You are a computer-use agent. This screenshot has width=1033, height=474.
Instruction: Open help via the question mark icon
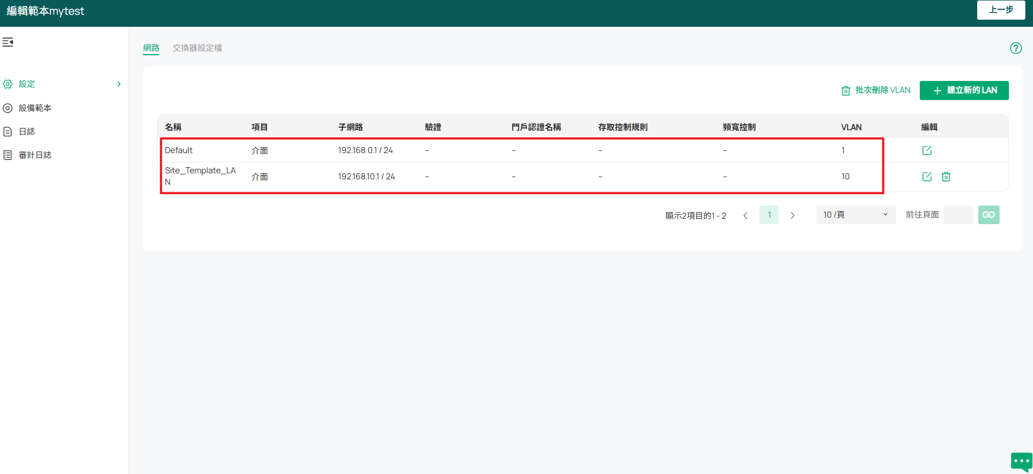(1016, 48)
